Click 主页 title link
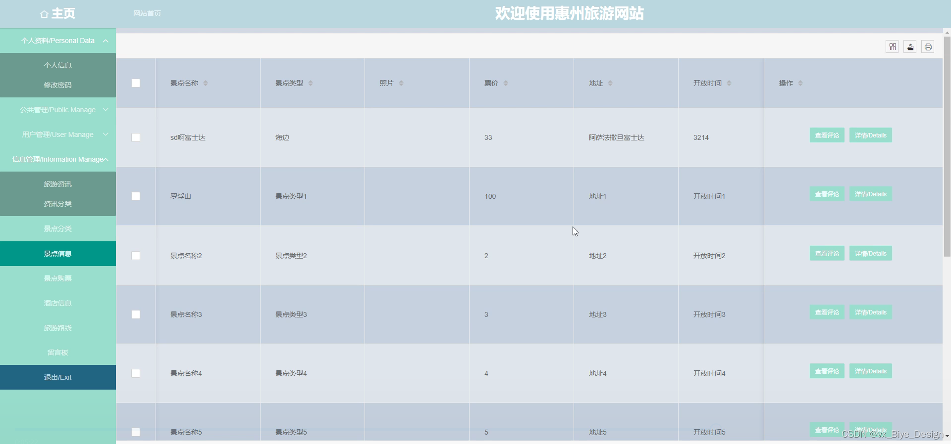 click(x=63, y=13)
